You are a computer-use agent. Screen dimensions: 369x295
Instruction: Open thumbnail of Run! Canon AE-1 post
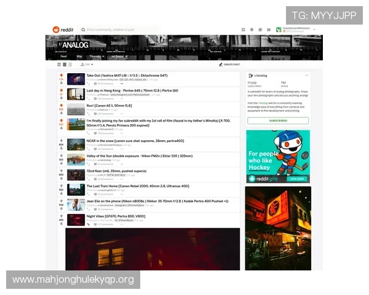tap(76, 109)
